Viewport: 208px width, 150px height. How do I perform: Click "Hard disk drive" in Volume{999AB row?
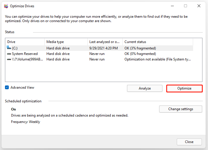(x=58, y=59)
